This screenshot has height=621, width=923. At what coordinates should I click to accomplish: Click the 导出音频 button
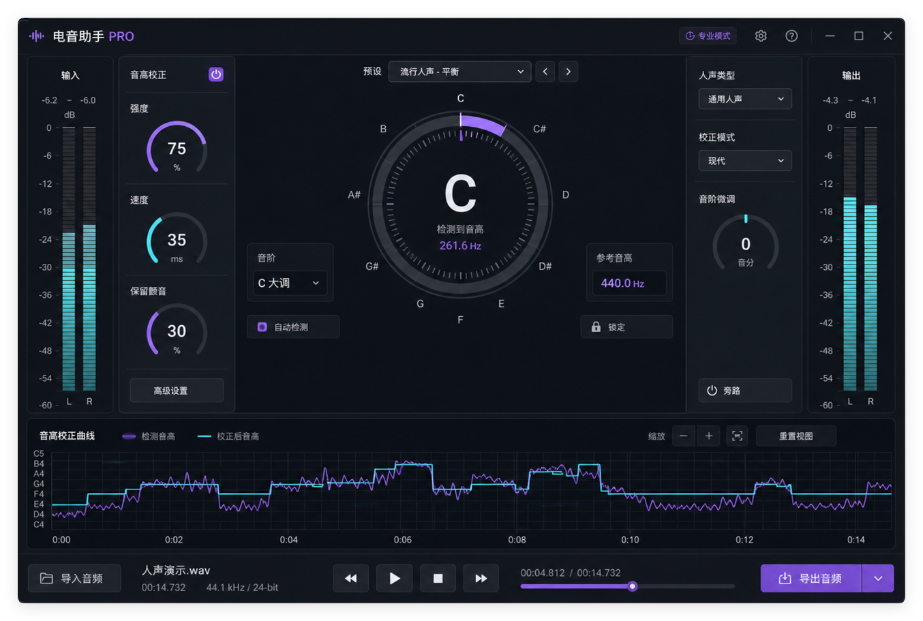pyautogui.click(x=811, y=578)
